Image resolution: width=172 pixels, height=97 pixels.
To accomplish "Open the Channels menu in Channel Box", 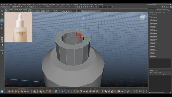I will click(x=151, y=13).
